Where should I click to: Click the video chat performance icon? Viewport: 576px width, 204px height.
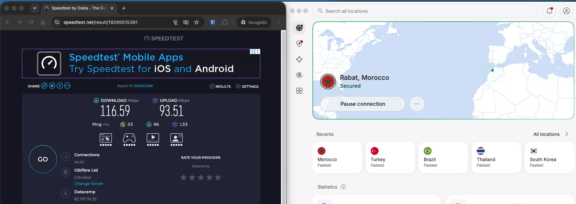tap(177, 139)
